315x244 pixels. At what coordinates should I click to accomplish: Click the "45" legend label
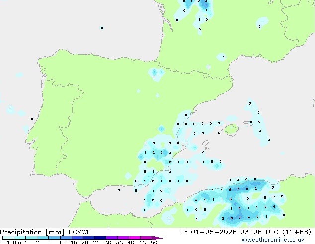coord(142,242)
